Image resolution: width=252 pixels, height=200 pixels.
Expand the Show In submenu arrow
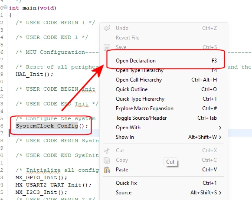point(220,137)
